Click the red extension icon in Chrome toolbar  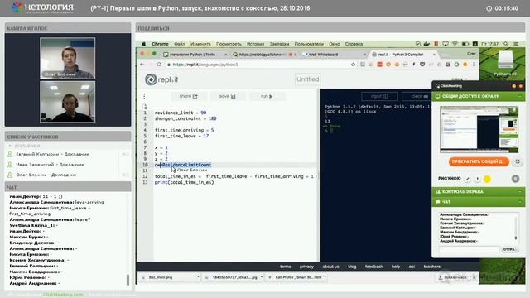[379, 65]
